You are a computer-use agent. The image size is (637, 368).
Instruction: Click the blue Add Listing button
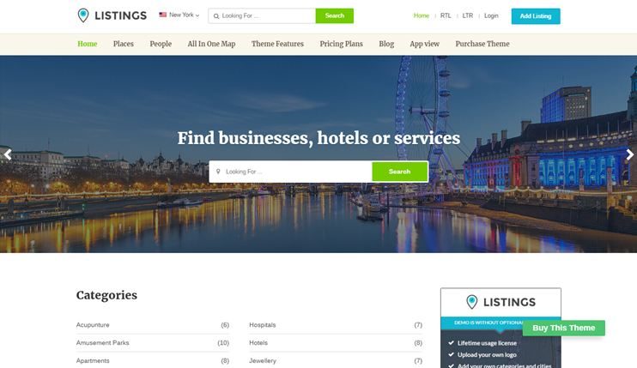tap(536, 16)
